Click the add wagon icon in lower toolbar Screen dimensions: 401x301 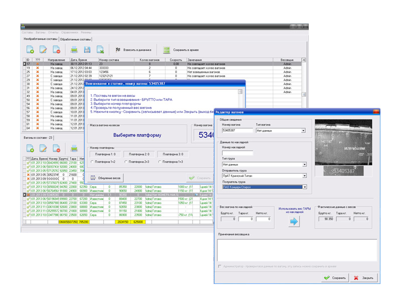point(30,148)
